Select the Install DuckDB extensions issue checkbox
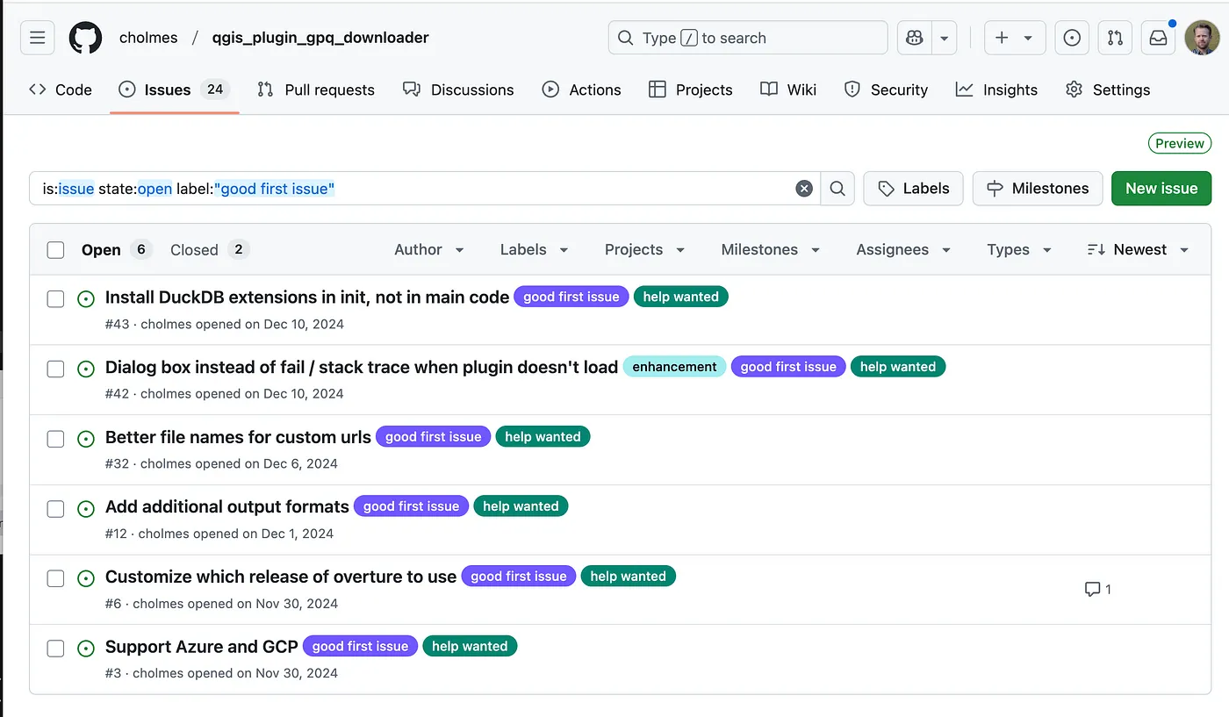The image size is (1229, 717). [x=56, y=298]
